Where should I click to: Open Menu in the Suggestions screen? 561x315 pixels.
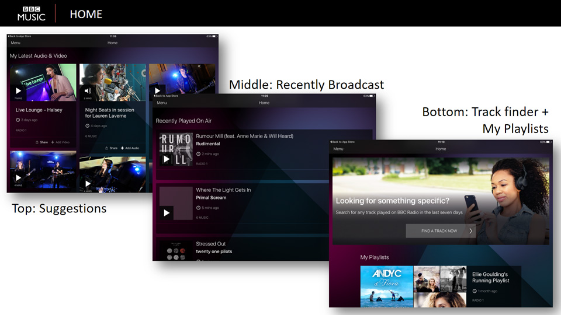15,43
